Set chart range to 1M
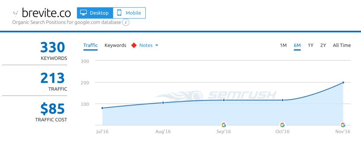Screen dimensions: 361x144 click(x=283, y=45)
